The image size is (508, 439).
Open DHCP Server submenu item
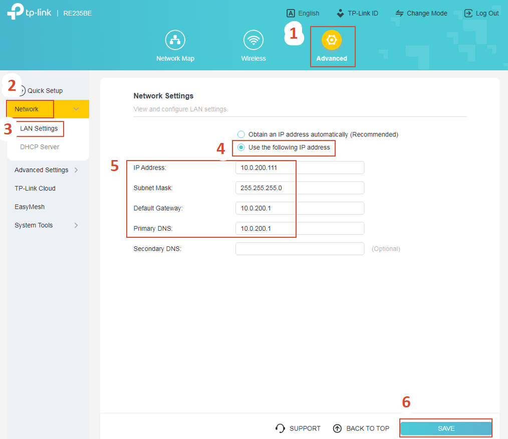(40, 147)
